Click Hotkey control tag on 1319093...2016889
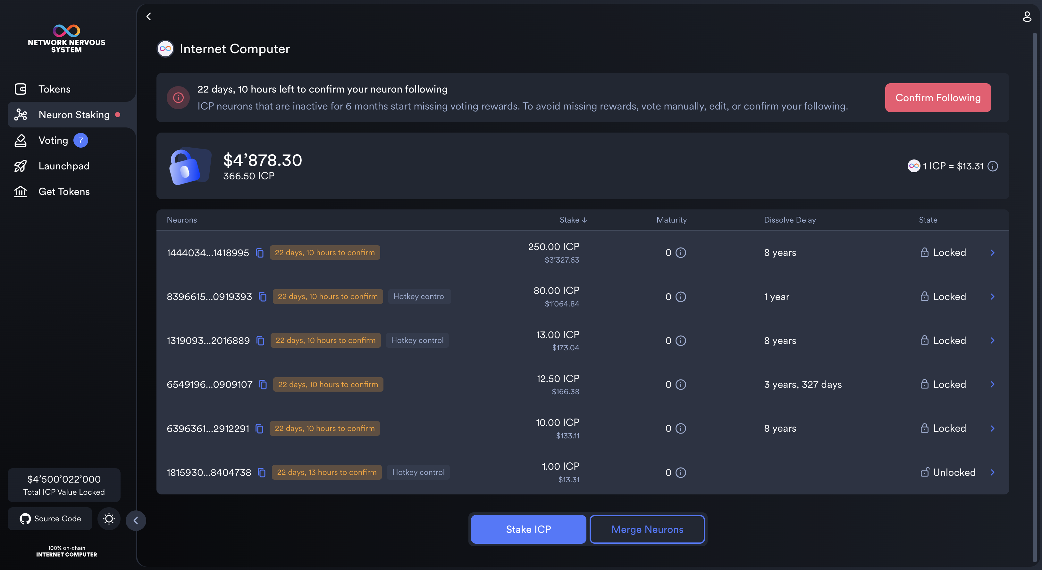Screen dimensions: 1042x570 coord(417,340)
